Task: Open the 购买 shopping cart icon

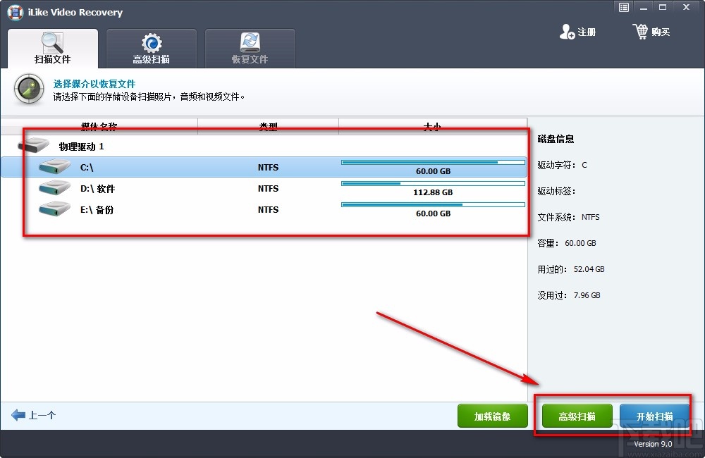Action: (x=642, y=31)
